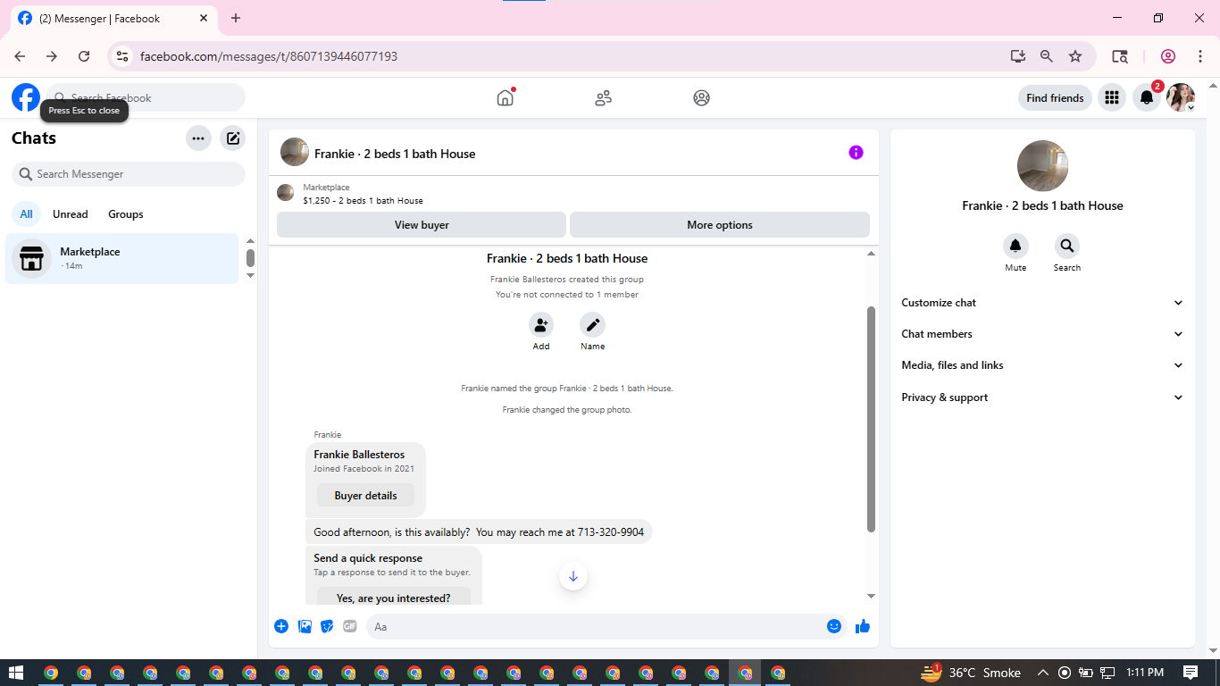Open the weather widget showing 36°C Smoke

click(x=971, y=673)
